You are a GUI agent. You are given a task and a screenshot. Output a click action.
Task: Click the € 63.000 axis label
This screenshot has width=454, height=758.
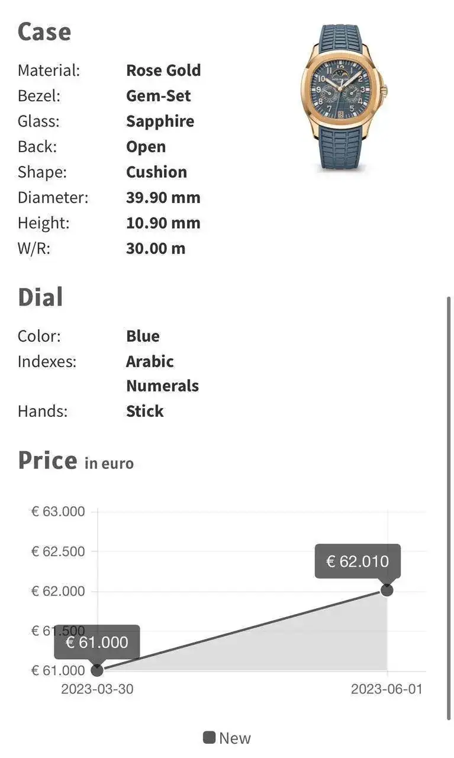(58, 512)
